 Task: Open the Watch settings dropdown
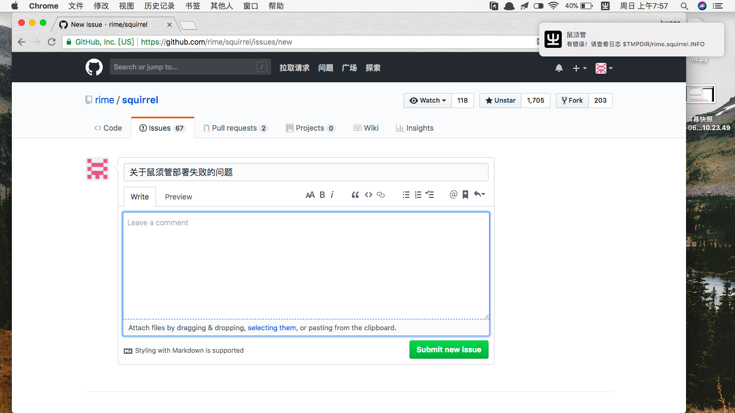click(427, 100)
